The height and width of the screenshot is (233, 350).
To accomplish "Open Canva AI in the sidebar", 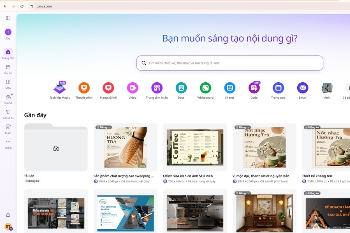I will [8, 114].
